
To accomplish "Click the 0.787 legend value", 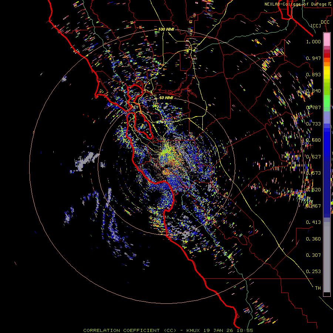I will [x=313, y=107].
